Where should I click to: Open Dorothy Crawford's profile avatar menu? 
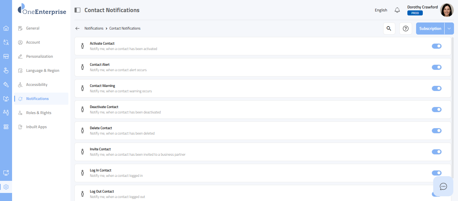pyautogui.click(x=447, y=10)
